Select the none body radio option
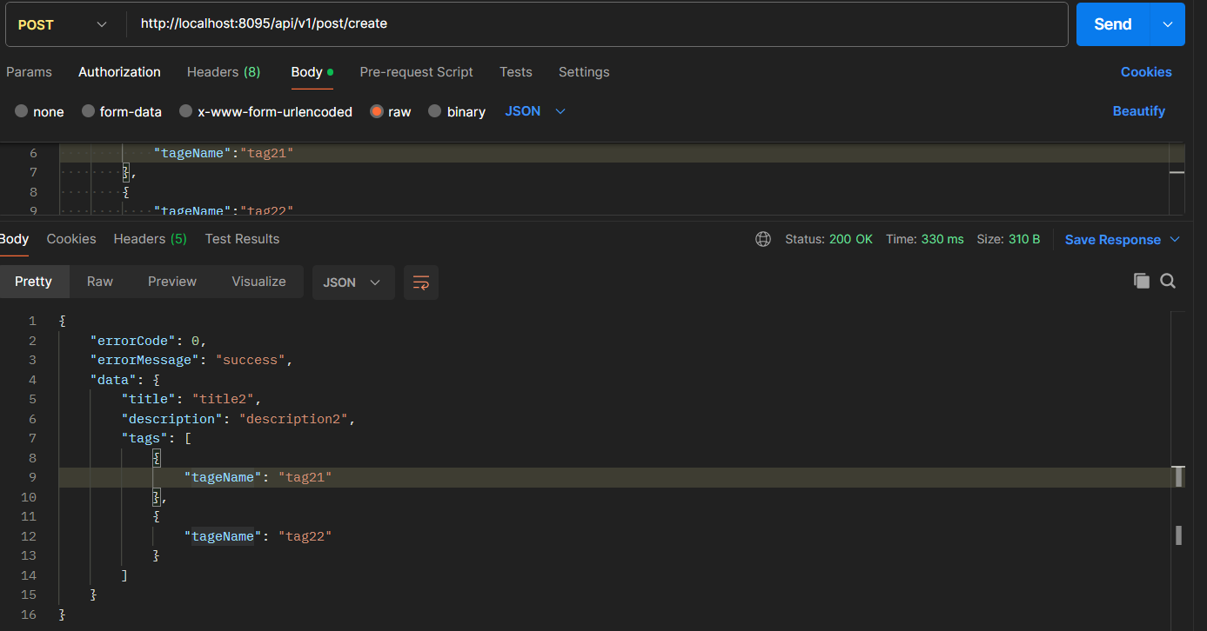 coord(22,111)
